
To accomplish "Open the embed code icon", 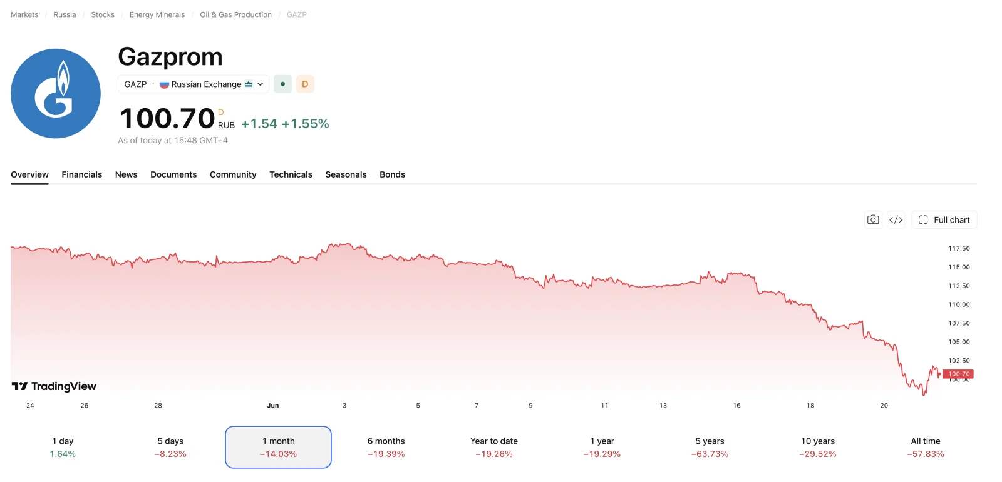I will 896,219.
